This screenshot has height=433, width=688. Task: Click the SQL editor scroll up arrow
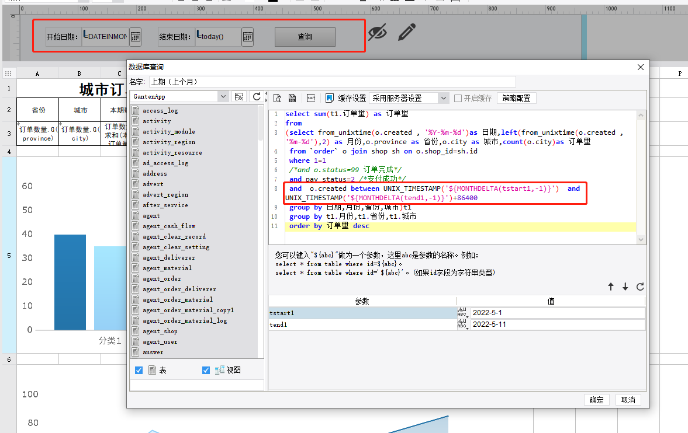coord(641,116)
